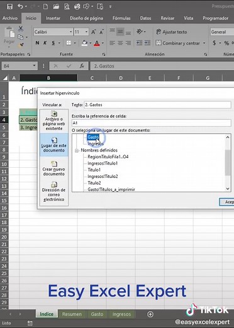Collapse the Nombres definidos tree node
234x328 pixels.
pos(77,151)
